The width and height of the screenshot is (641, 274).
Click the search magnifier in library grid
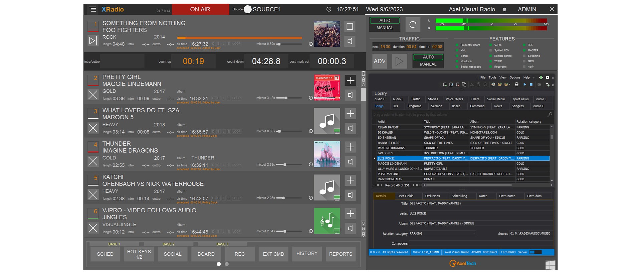[550, 115]
